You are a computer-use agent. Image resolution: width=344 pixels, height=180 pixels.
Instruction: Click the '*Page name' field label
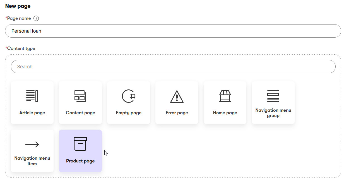point(18,18)
